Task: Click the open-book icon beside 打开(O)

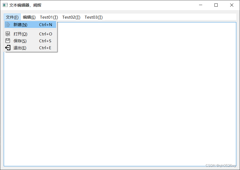Action: click(8, 34)
